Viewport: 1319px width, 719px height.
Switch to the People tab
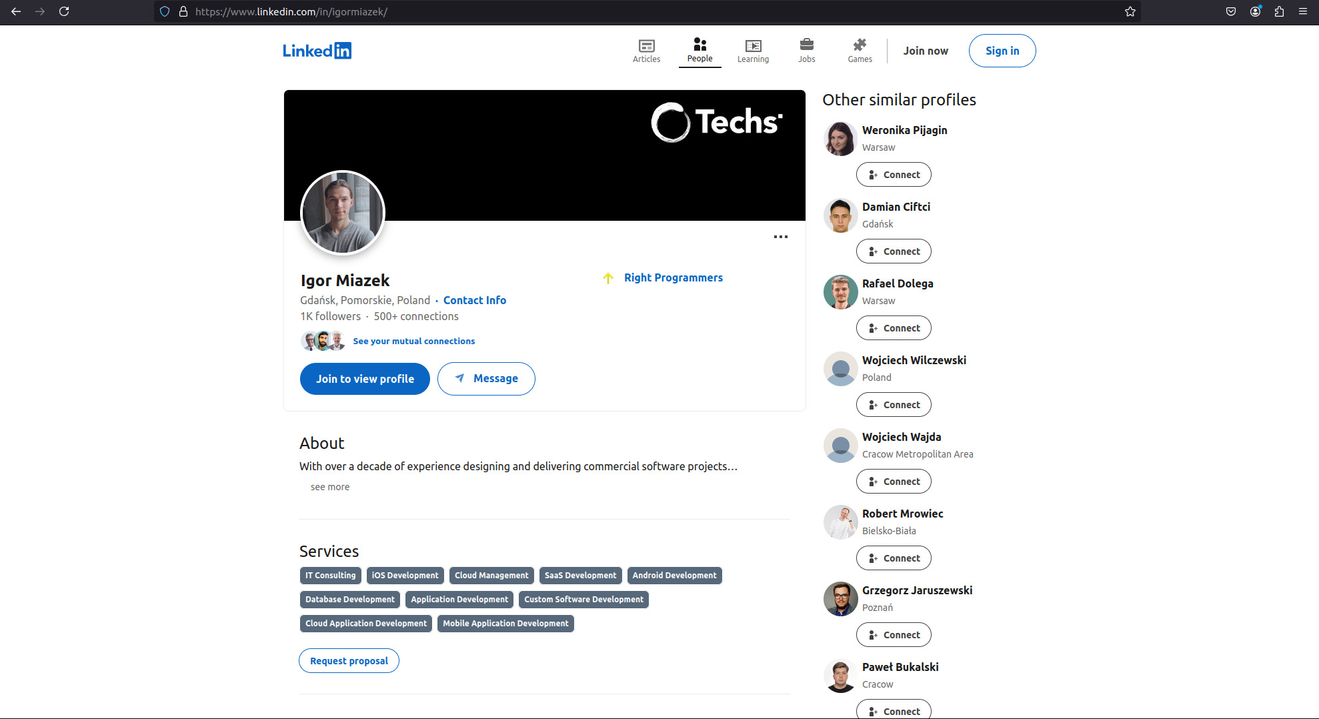point(700,50)
